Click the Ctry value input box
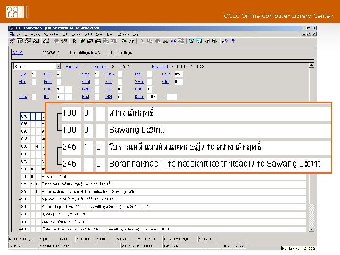Viewport: 340px width, 255px height. (178, 82)
